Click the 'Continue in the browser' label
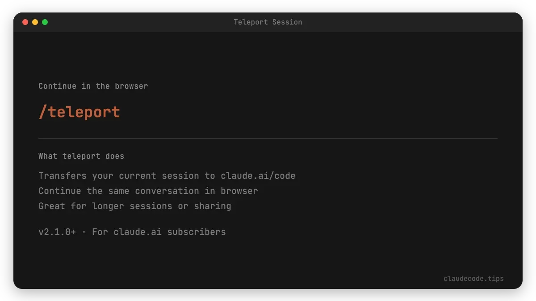This screenshot has height=301, width=536. click(93, 86)
